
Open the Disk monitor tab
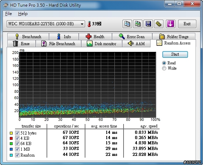(101, 43)
